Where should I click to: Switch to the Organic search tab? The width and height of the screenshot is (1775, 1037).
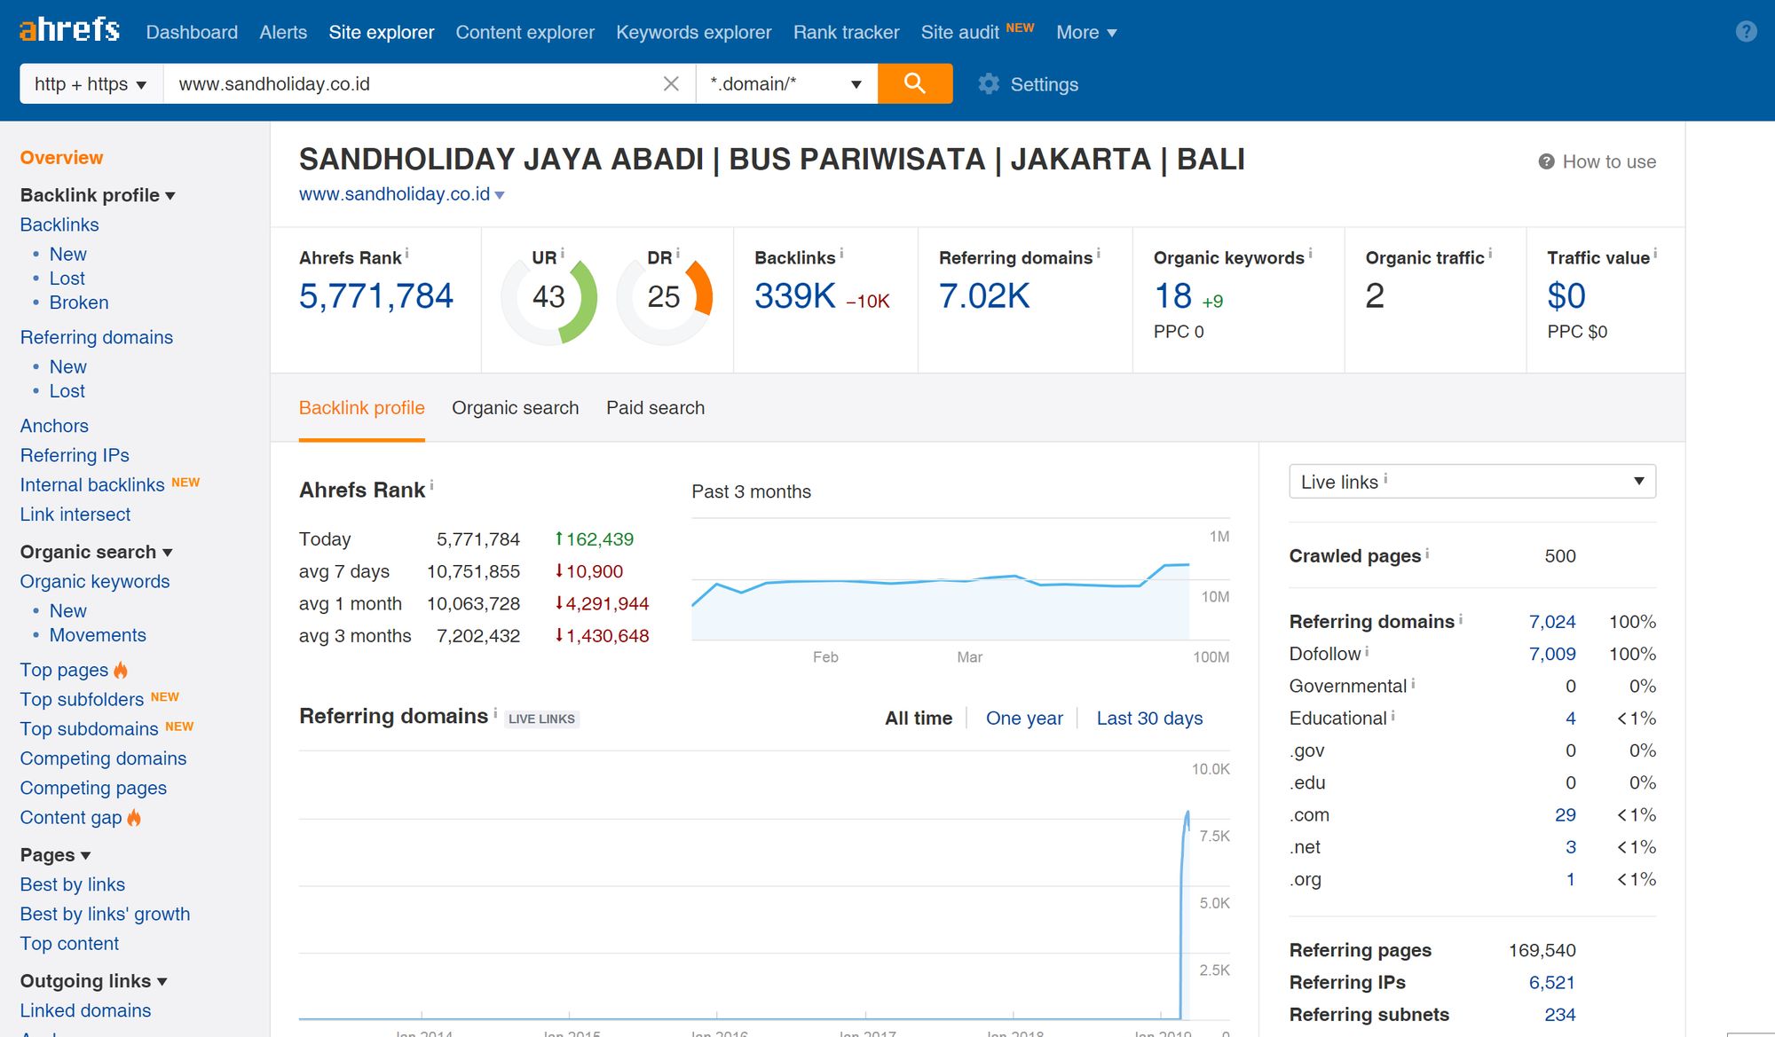515,408
